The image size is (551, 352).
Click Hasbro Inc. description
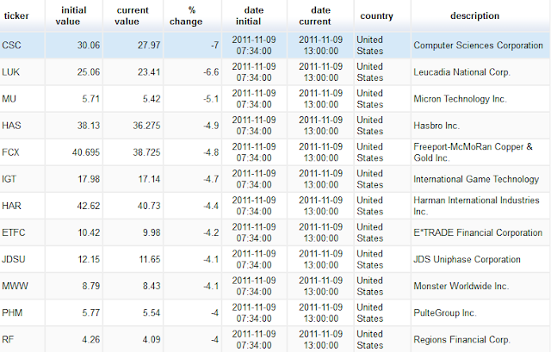click(436, 126)
